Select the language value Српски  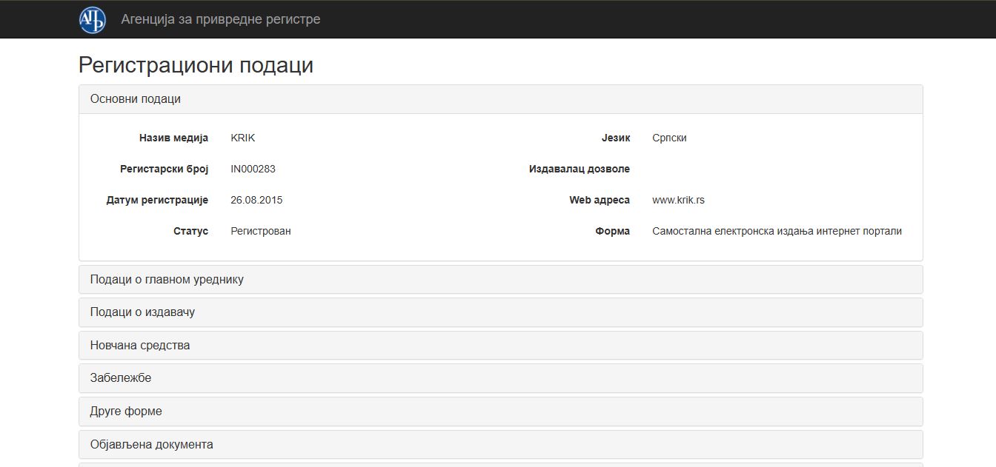669,138
